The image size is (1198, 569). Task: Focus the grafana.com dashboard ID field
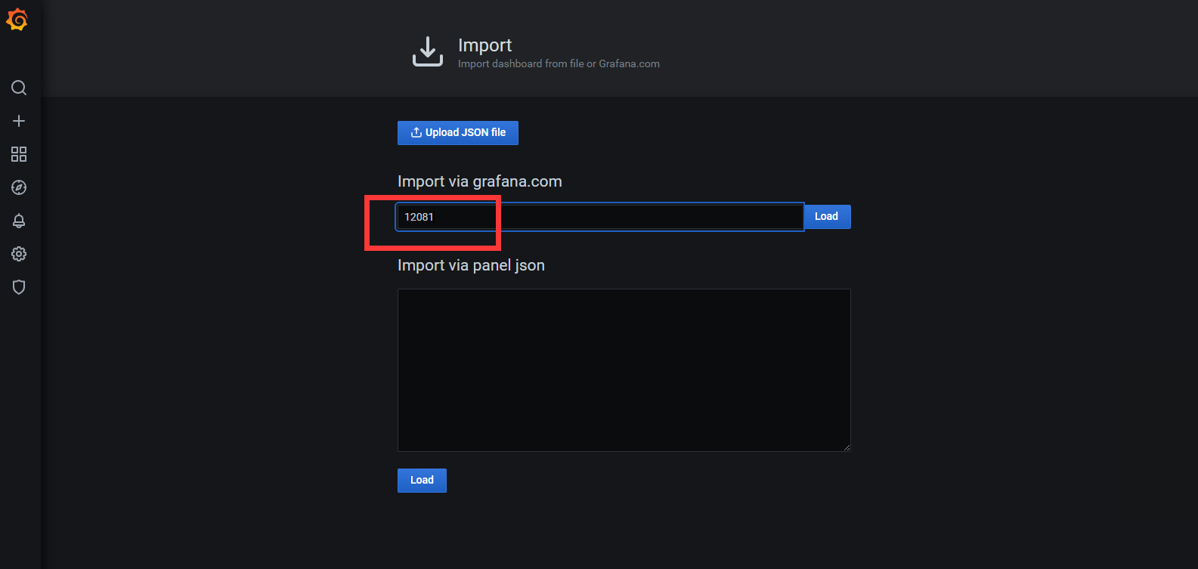(600, 217)
